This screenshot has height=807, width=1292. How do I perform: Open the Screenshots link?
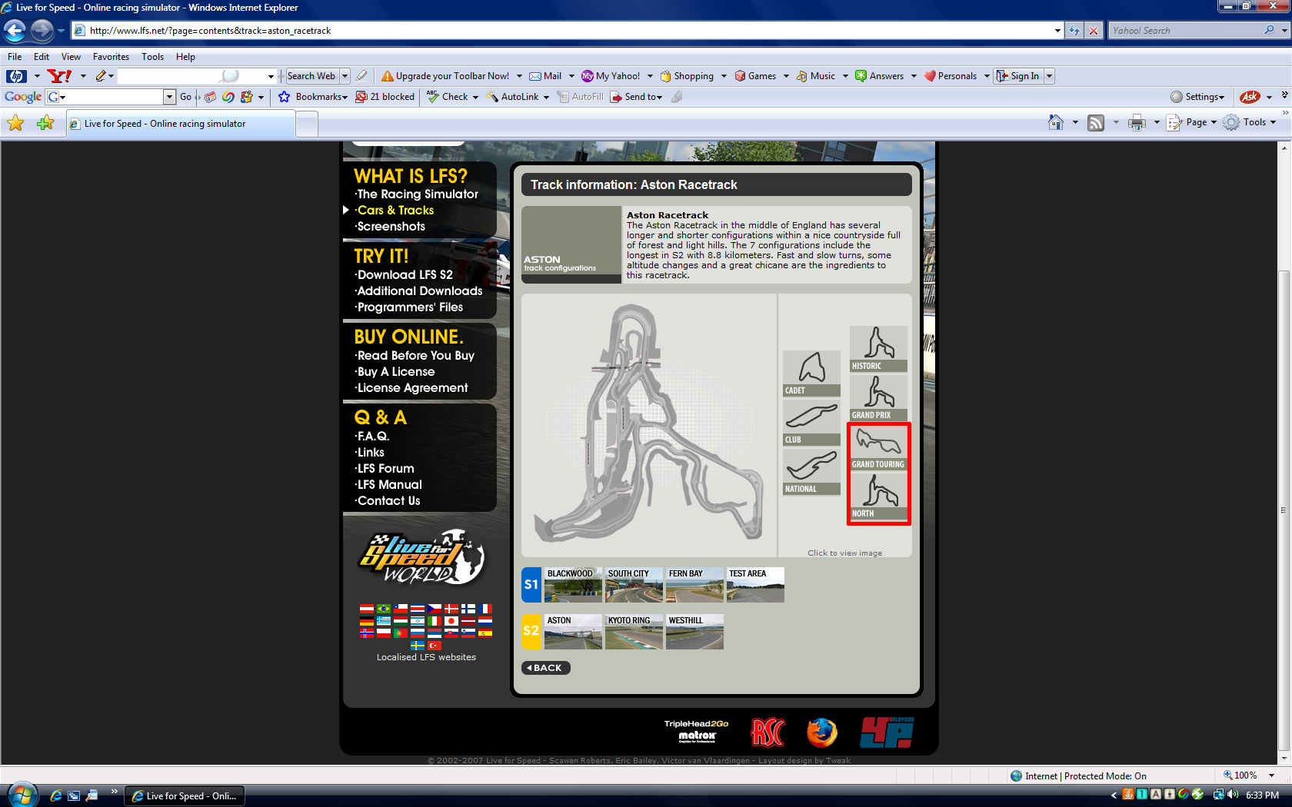(x=391, y=227)
